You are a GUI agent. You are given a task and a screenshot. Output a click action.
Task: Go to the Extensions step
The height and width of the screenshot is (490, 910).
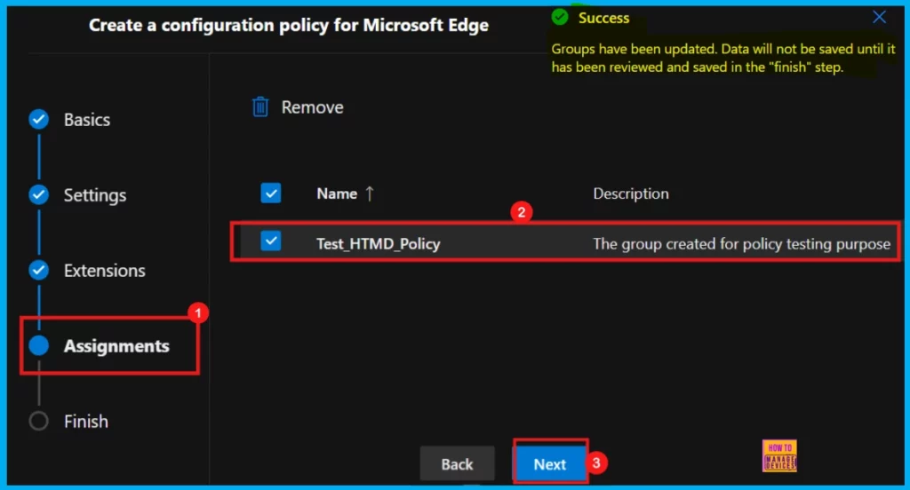tap(105, 271)
